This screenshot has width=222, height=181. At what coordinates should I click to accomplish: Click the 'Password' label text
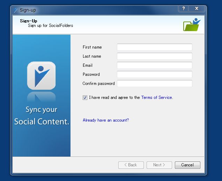91,74
